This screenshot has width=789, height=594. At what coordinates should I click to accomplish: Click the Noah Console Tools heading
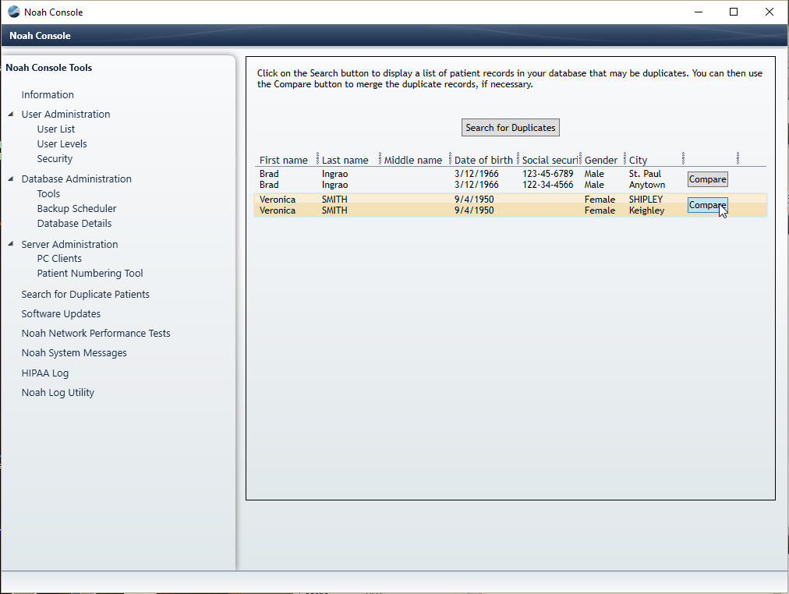point(49,67)
